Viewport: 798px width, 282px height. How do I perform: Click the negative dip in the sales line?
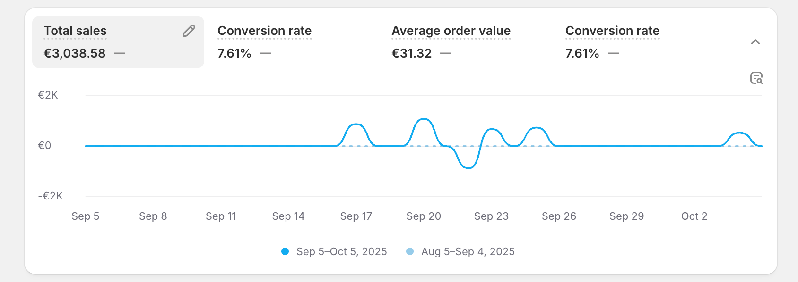coord(468,167)
